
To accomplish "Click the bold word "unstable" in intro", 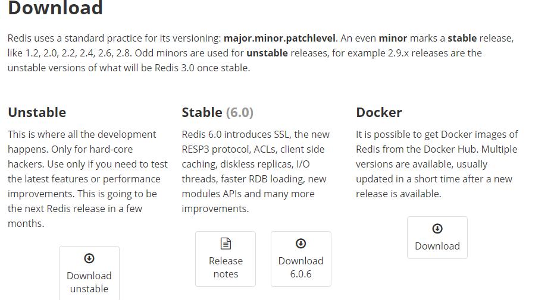I will [267, 53].
